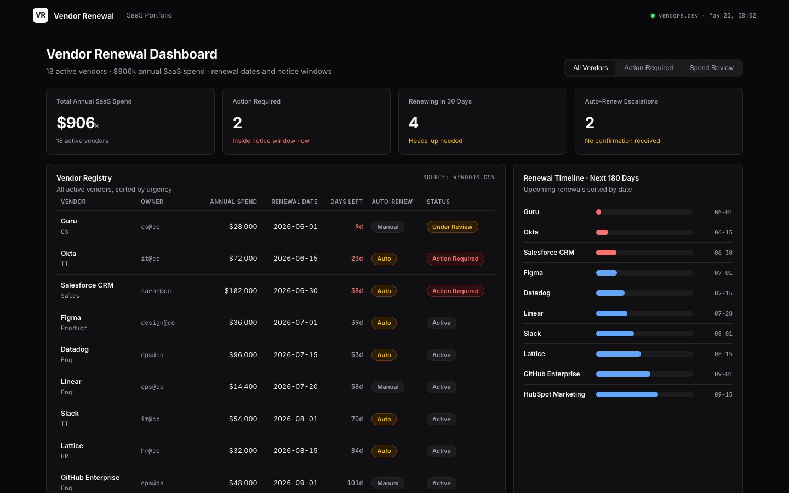Sort by the STATUS column header

click(x=438, y=202)
